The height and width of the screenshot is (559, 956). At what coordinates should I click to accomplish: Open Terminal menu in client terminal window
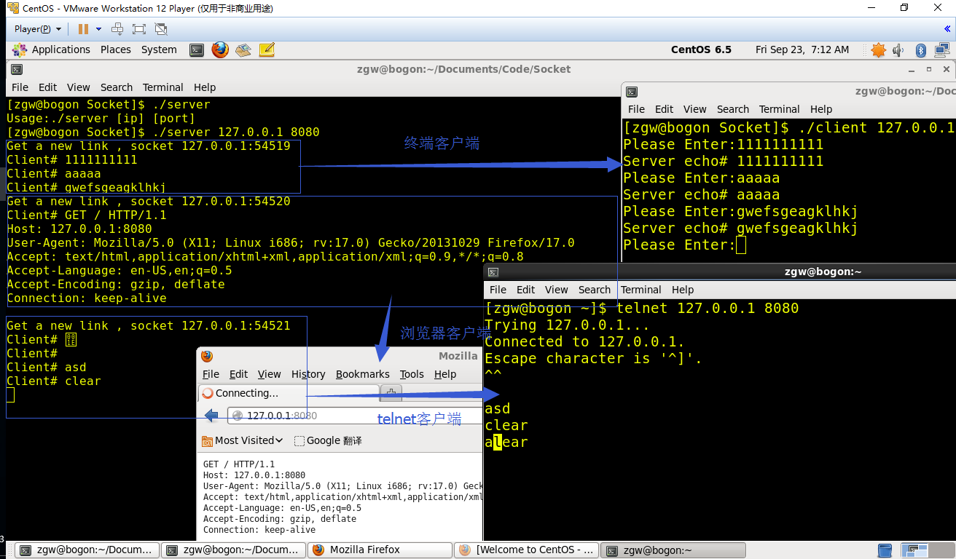click(780, 109)
